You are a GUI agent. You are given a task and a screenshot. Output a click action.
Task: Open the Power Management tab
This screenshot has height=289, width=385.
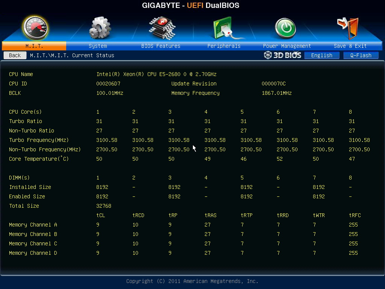[287, 46]
